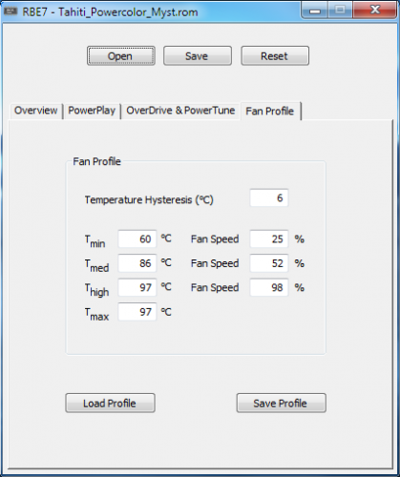Select the Fan Profile tab
The width and height of the screenshot is (400, 477).
click(x=270, y=111)
